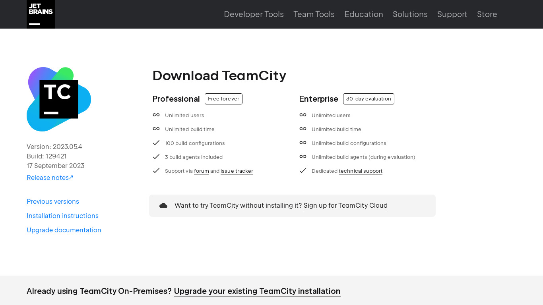Open the Team Tools menu
This screenshot has width=543, height=305.
point(314,14)
